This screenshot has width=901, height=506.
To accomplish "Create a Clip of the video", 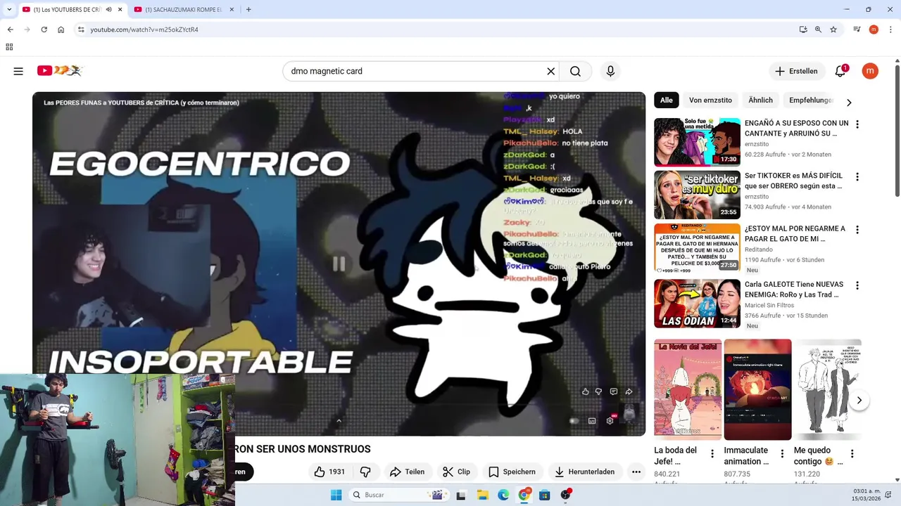I will pyautogui.click(x=456, y=472).
